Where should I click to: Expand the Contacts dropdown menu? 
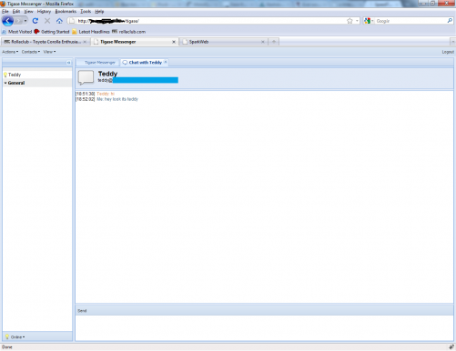[31, 52]
